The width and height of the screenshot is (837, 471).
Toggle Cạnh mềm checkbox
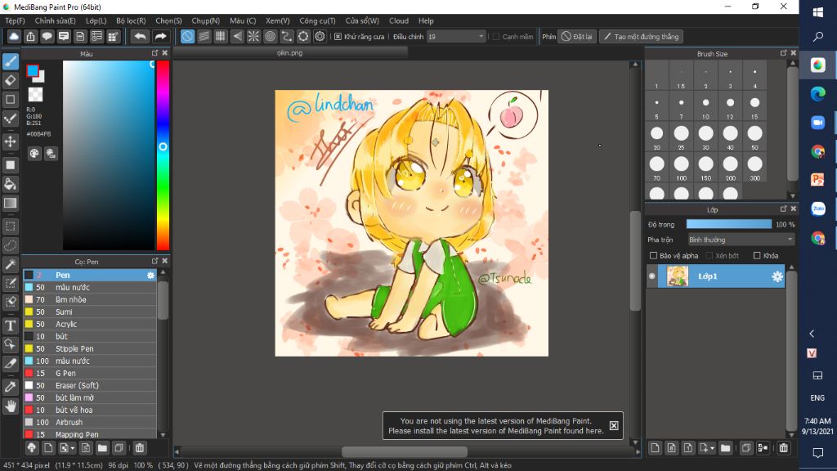(496, 36)
